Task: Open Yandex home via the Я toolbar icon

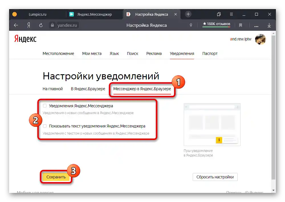Action: point(28,25)
